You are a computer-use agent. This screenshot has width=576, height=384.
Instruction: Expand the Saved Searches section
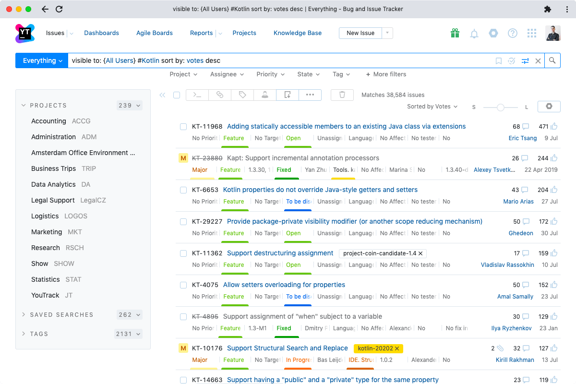pos(61,315)
